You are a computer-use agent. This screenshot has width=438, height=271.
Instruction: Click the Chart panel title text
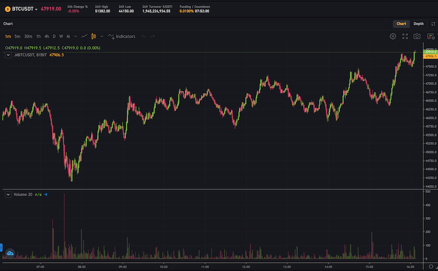pos(8,23)
